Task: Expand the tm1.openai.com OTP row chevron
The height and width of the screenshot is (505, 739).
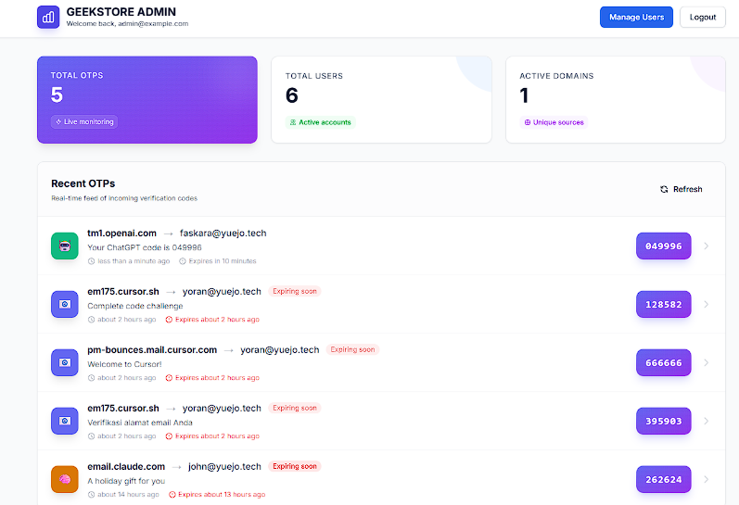Action: coord(706,246)
